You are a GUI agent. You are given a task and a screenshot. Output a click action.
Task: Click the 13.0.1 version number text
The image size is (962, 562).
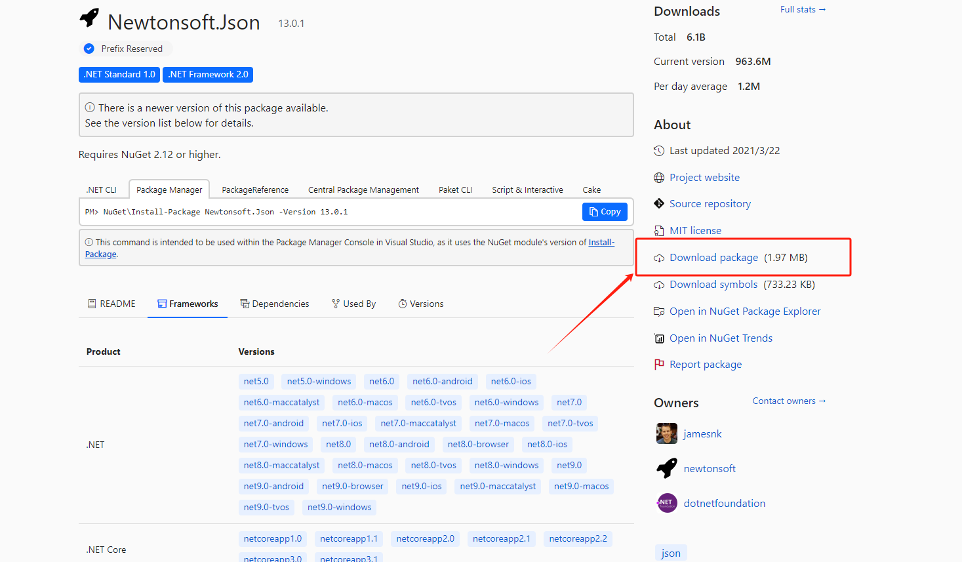point(291,24)
